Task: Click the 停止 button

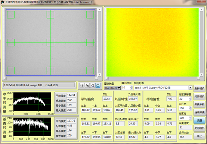Action: coord(200,136)
